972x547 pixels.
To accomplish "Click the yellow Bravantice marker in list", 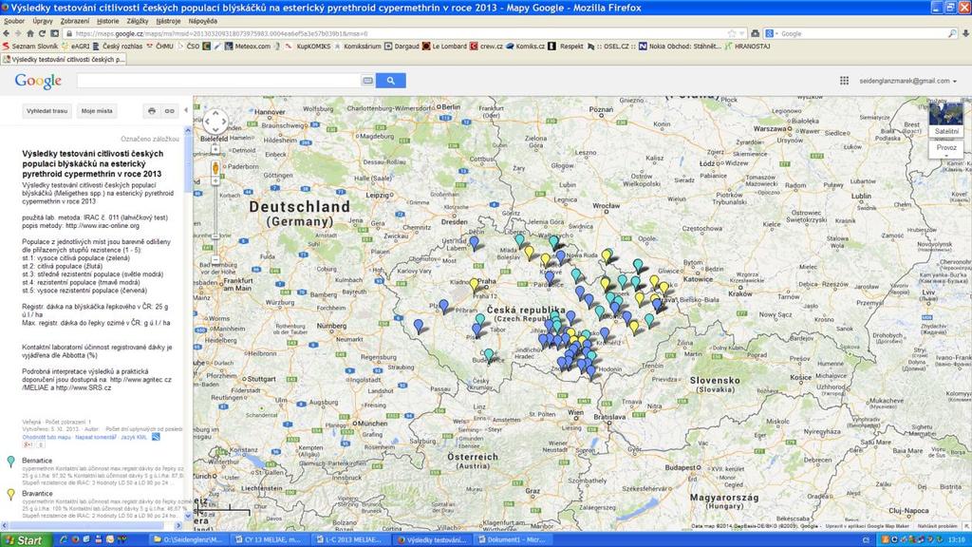I will pos(10,494).
